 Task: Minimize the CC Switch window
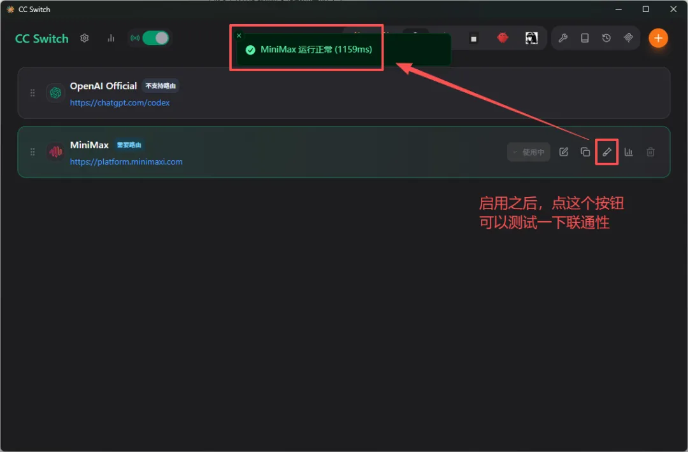(619, 9)
